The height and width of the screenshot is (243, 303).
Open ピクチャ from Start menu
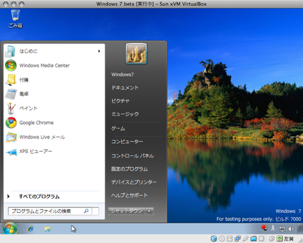121,101
